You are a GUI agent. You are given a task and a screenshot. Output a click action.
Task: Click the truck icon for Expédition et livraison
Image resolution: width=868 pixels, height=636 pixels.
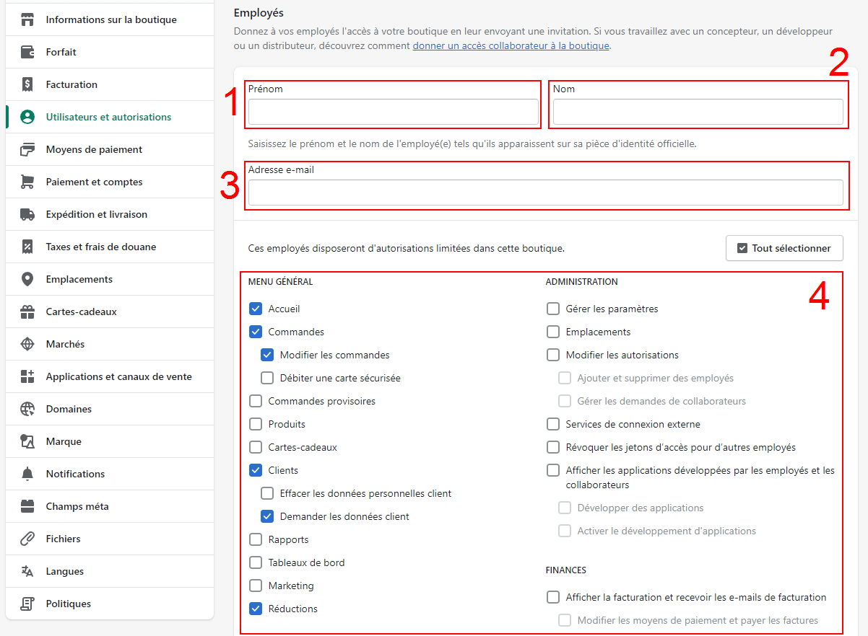coord(27,214)
